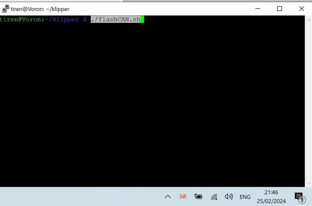Select the ENG language indicator

[245, 197]
